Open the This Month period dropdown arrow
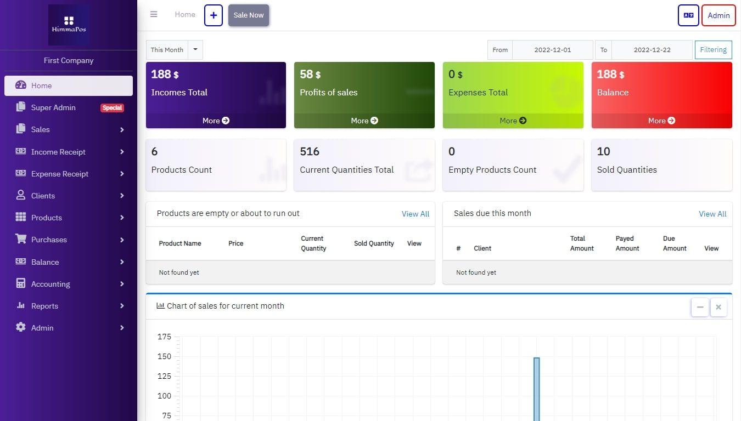Viewport: 741px width, 421px height. click(195, 50)
